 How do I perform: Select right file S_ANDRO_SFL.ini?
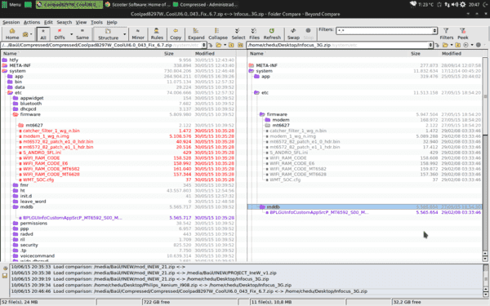coord(289,153)
